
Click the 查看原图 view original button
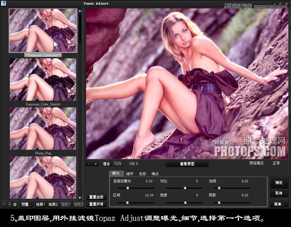tap(187, 164)
